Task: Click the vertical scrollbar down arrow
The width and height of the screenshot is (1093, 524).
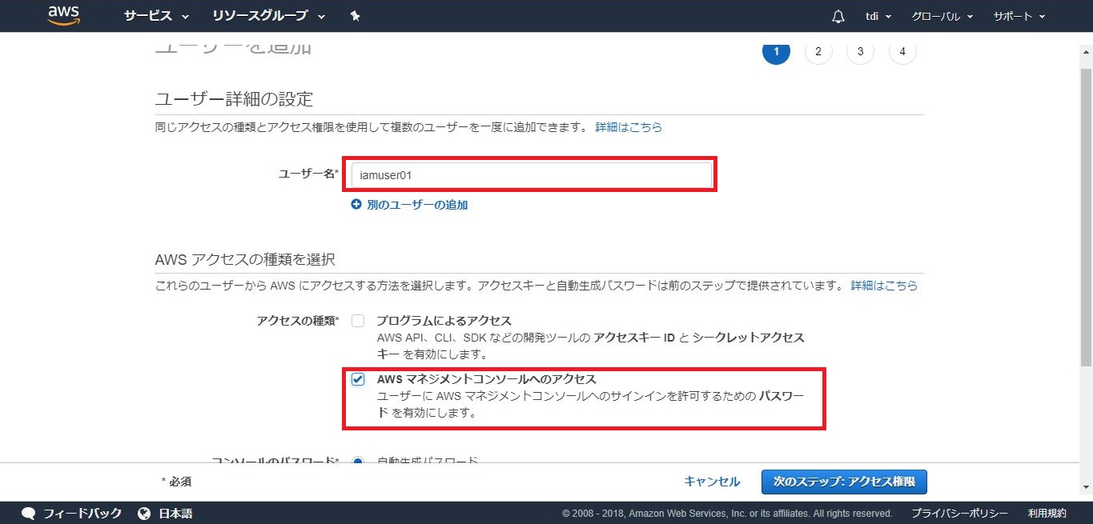Action: point(1086,486)
